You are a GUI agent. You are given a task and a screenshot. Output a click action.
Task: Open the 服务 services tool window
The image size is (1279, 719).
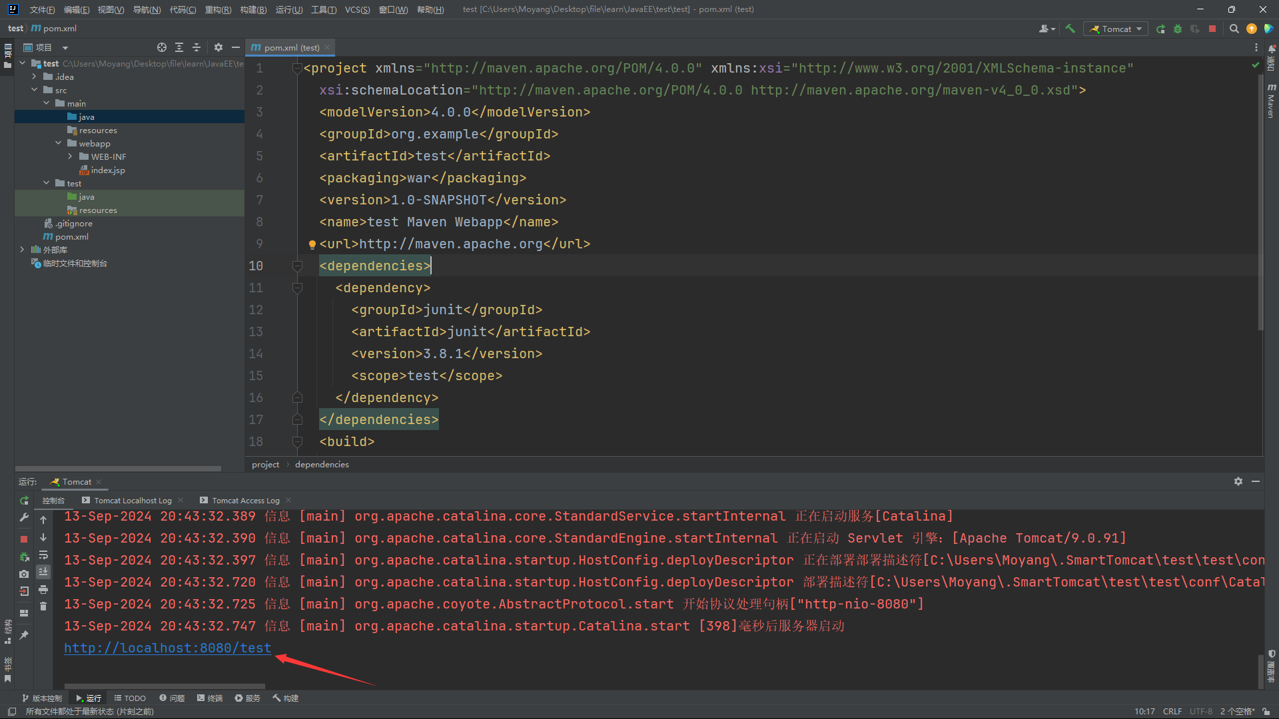pos(248,698)
